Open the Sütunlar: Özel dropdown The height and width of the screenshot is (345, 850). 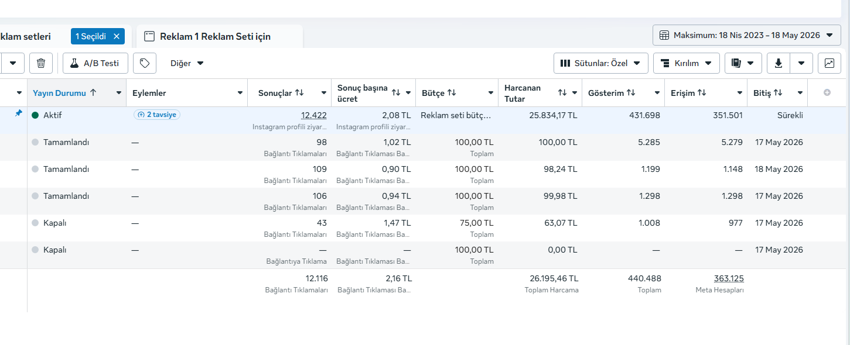pos(601,63)
